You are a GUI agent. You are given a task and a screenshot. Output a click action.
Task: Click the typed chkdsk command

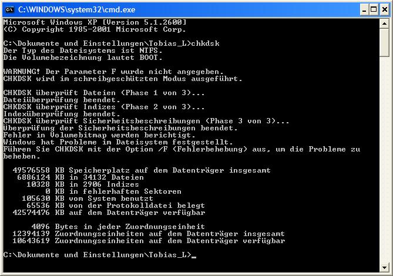pos(205,43)
